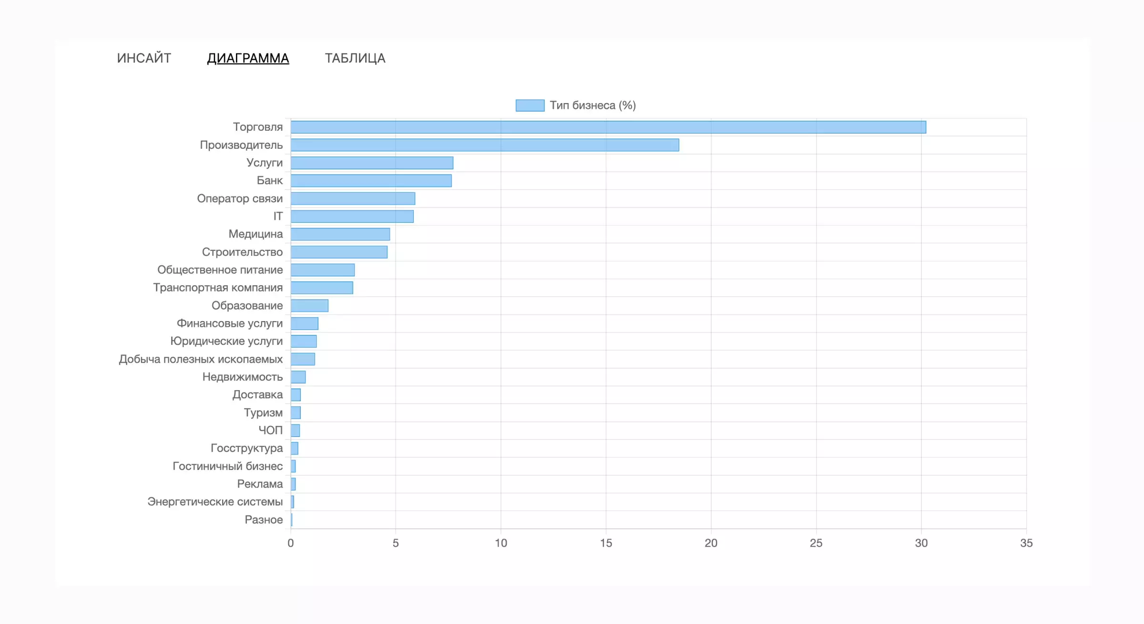Select the Оператор связи bar
The image size is (1144, 624).
point(353,198)
